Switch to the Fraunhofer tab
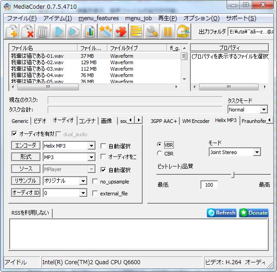The height and width of the screenshot is (272, 277). pos(254,121)
